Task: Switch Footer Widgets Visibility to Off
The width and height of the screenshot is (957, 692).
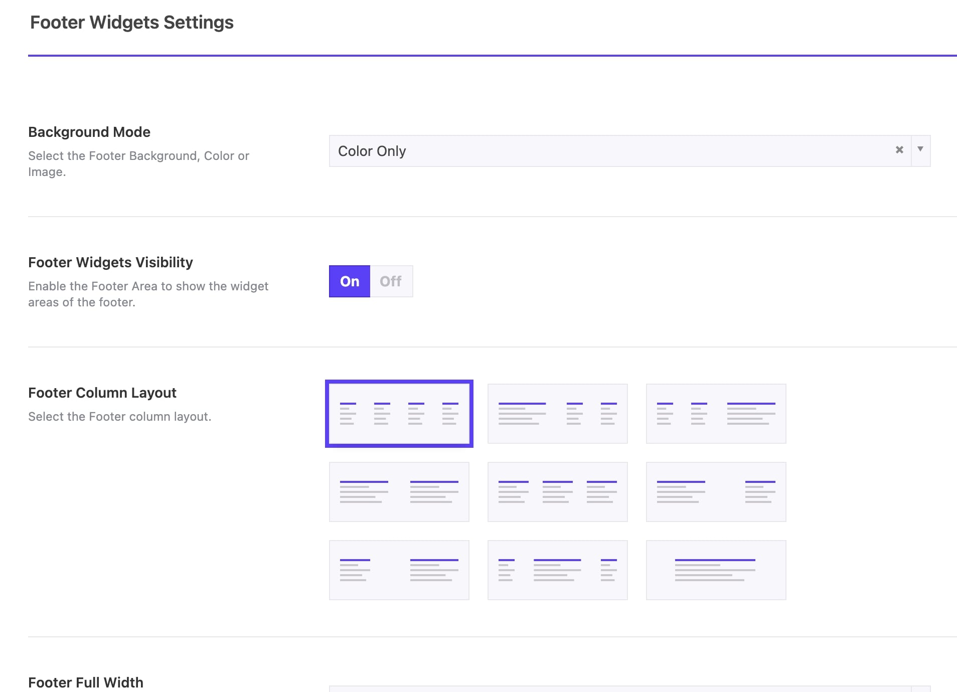Action: point(391,281)
